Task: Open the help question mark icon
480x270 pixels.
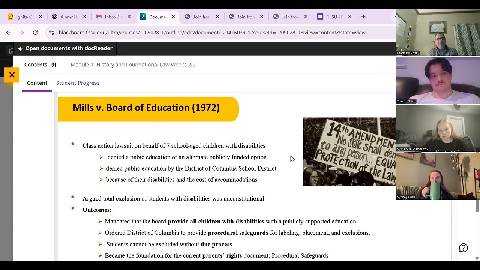Action: pos(463,248)
